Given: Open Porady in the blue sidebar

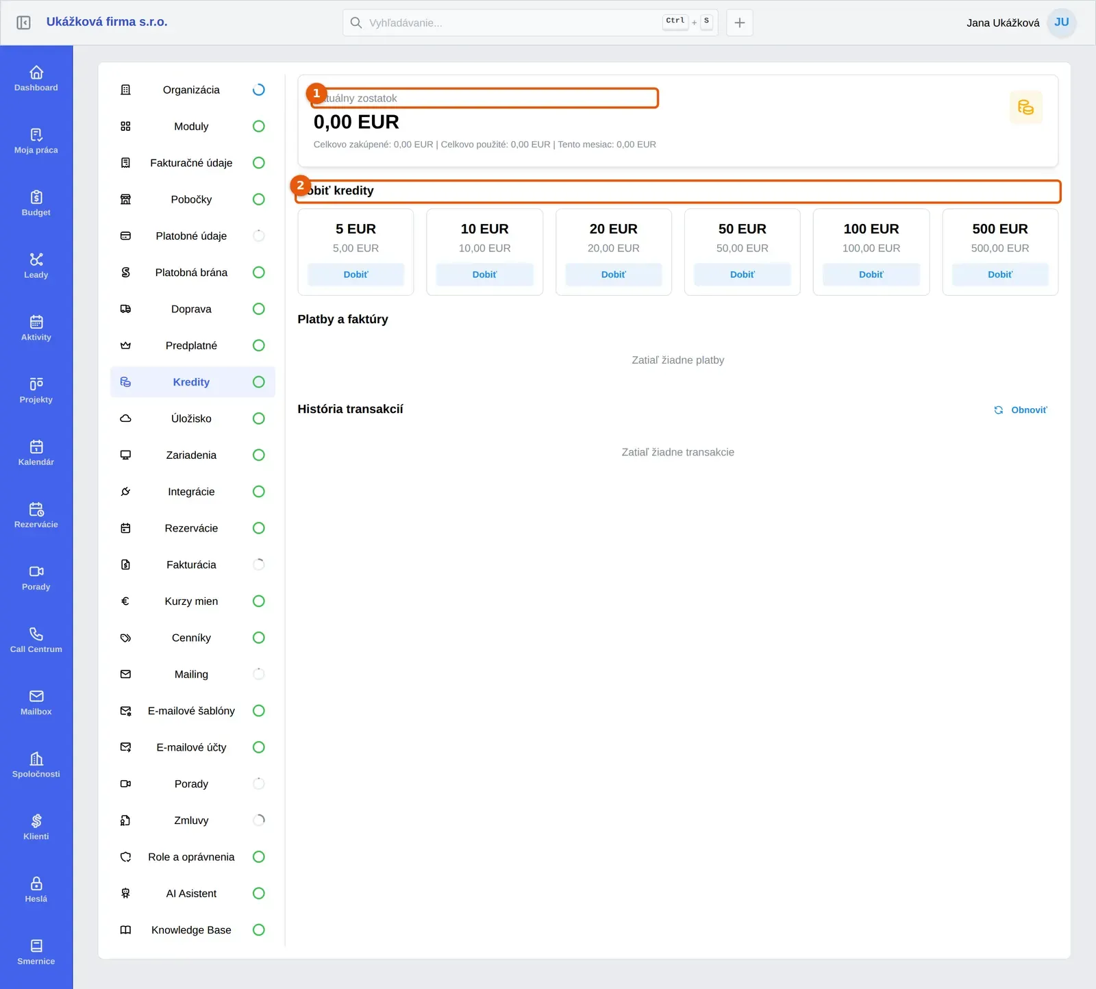Looking at the screenshot, I should coord(36,577).
